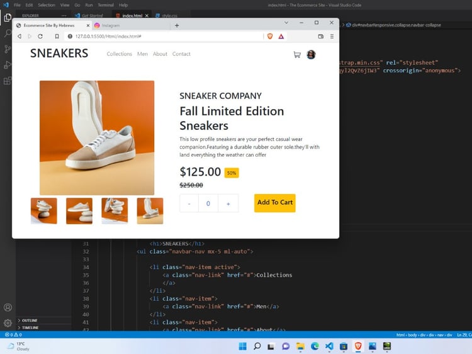Open the Accounts icon in VS Code
This screenshot has width=472, height=354.
(x=8, y=307)
